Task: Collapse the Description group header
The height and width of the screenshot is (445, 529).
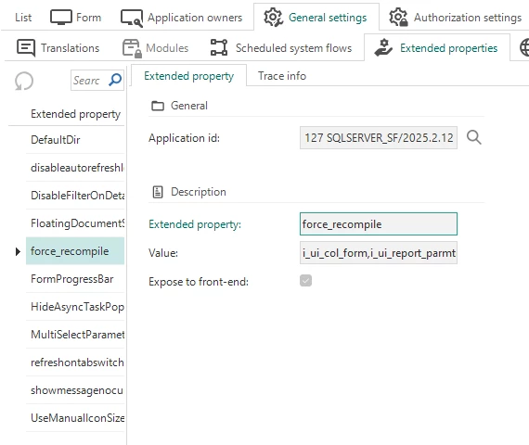Action: (x=189, y=192)
